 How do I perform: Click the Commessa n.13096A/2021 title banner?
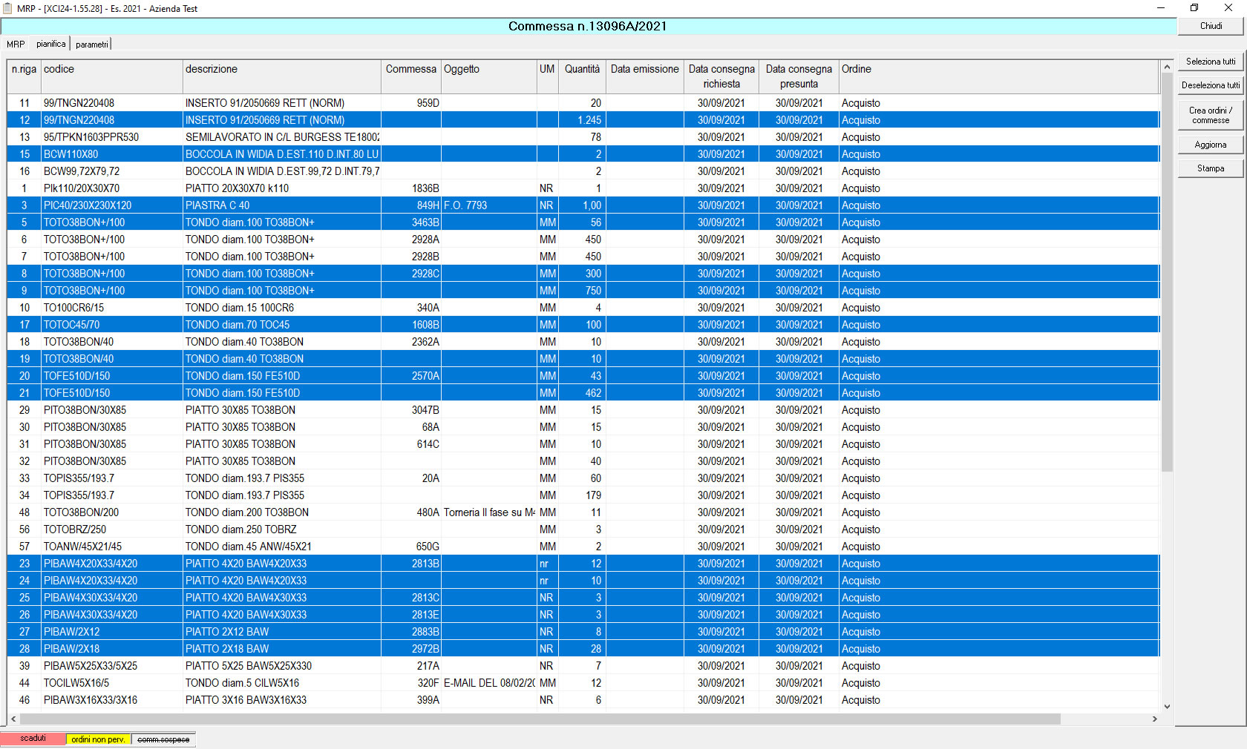point(588,26)
